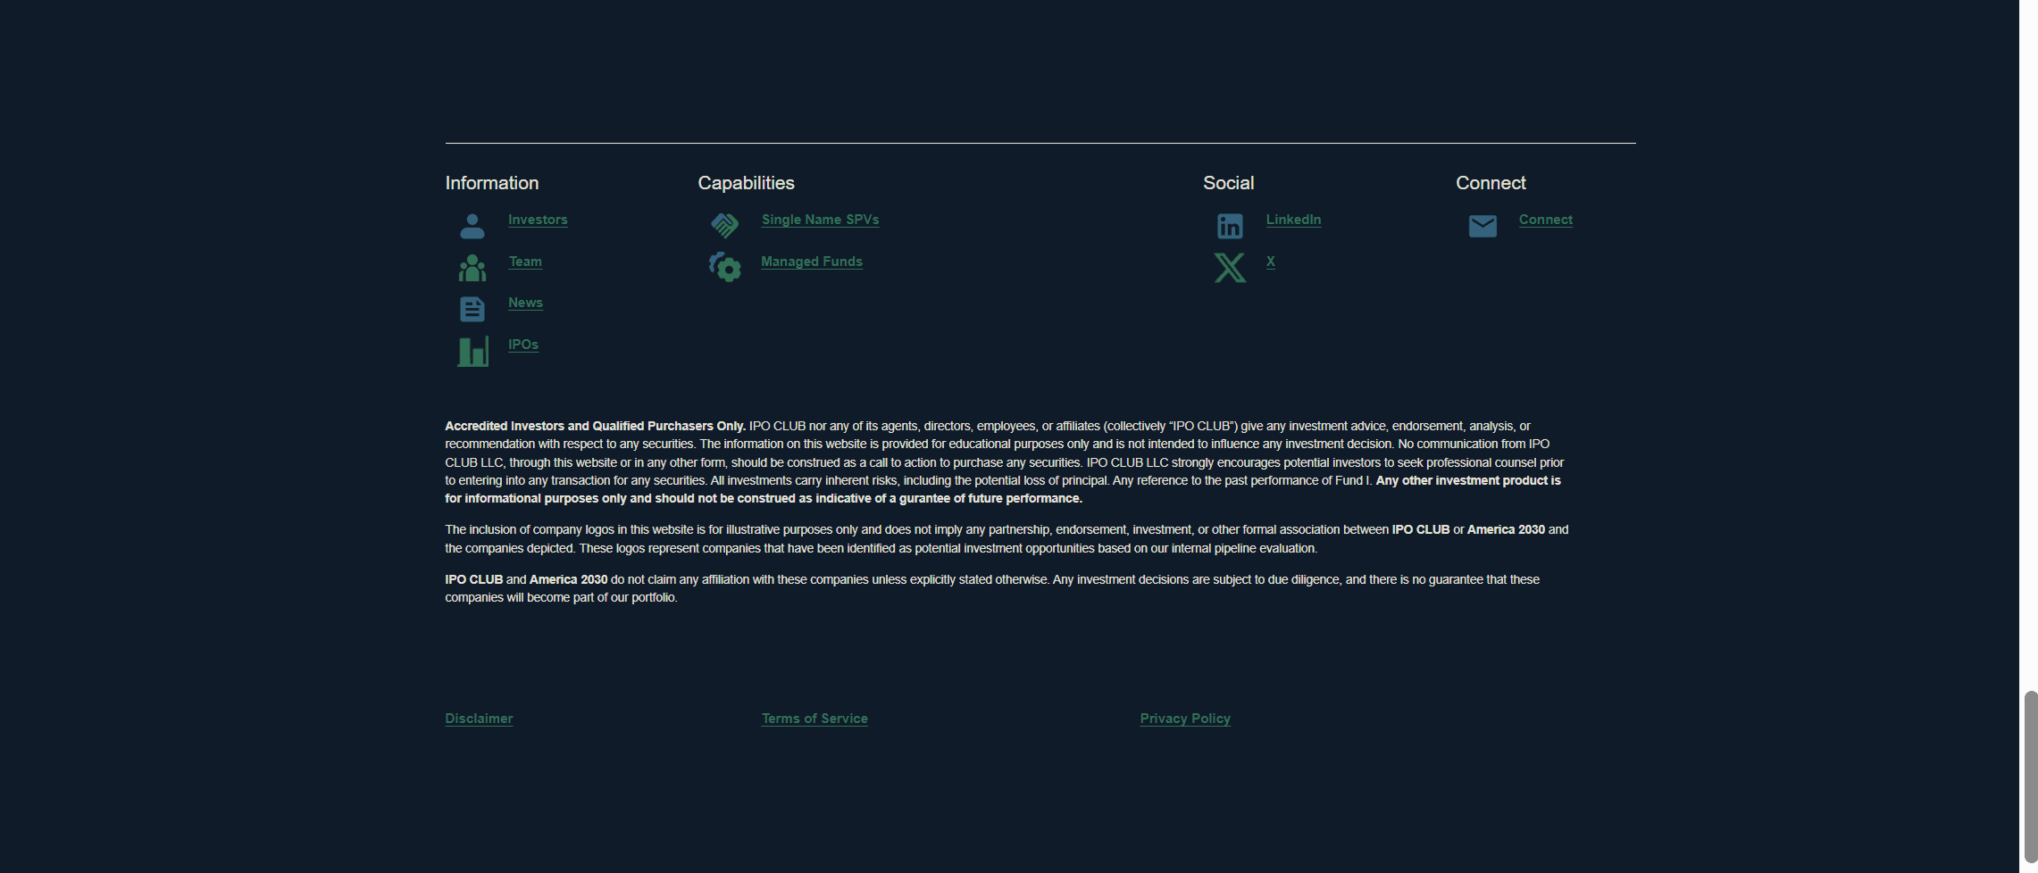This screenshot has height=873, width=2038.
Task: Click the bold 'Accredited Investors and Qualified Purchasers Only.' text
Action: [595, 426]
